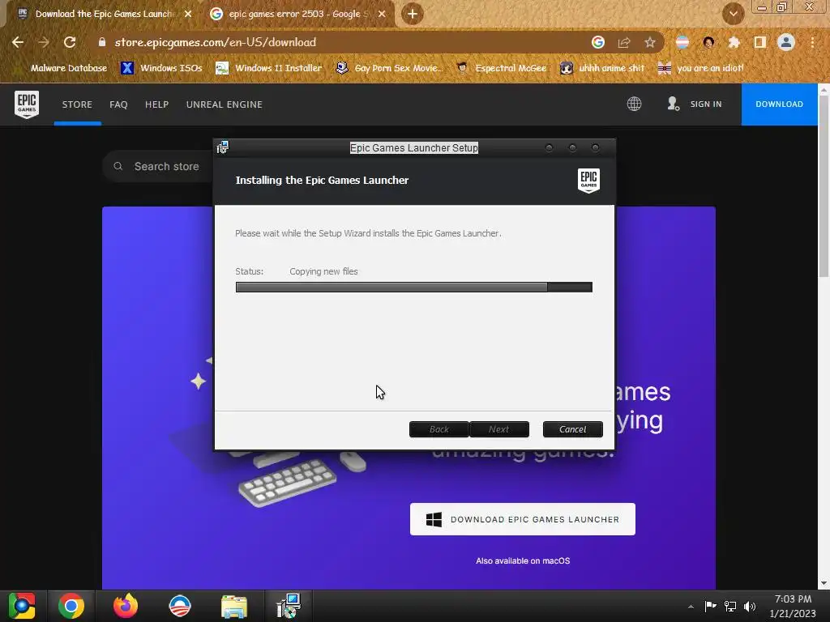Open the UNREAL ENGINE menu item
Image resolution: width=830 pixels, height=622 pixels.
tap(224, 104)
